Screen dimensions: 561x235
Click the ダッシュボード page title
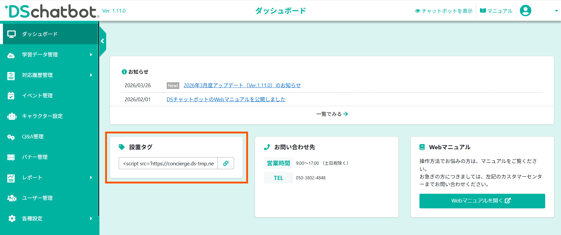[280, 11]
